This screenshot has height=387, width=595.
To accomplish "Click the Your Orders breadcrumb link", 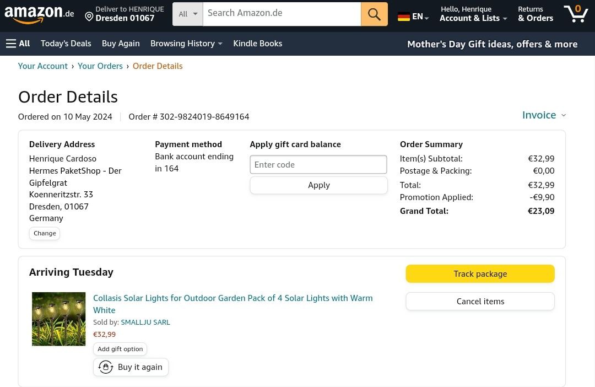I will [100, 66].
